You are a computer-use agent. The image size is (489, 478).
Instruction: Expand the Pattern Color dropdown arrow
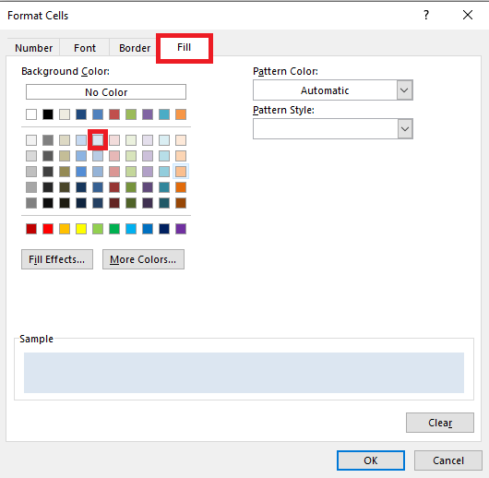[x=404, y=90]
